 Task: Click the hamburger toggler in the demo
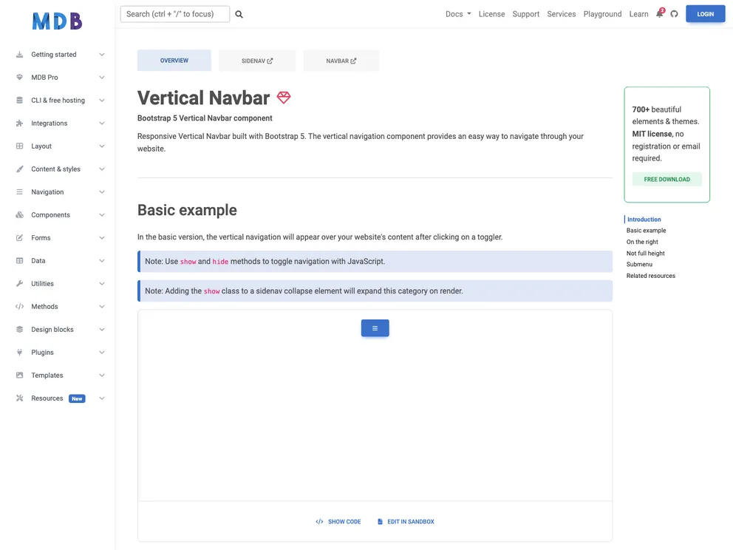pos(375,327)
